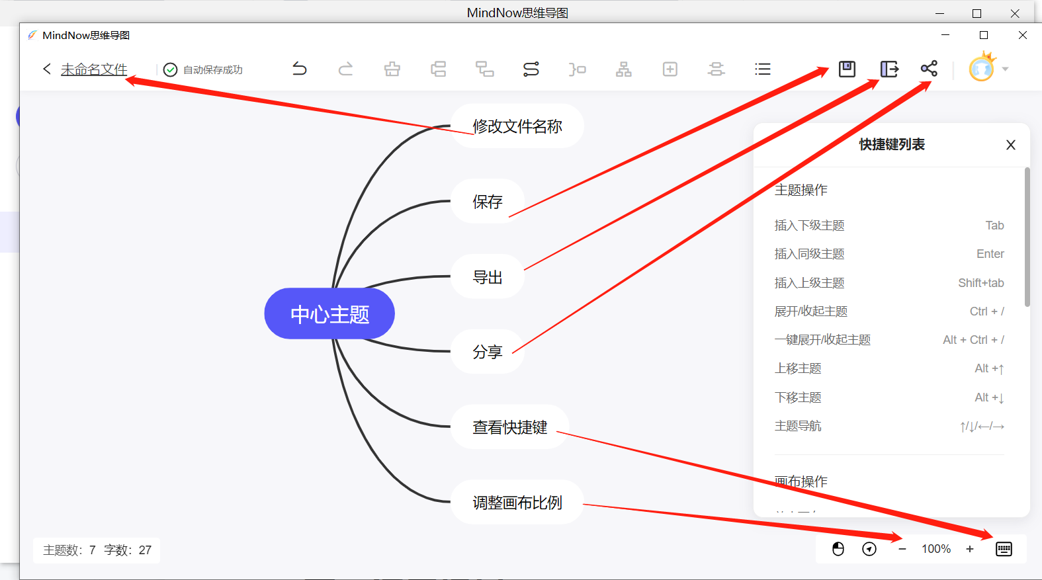Click the locate center compass icon
The height and width of the screenshot is (580, 1042).
coord(869,549)
